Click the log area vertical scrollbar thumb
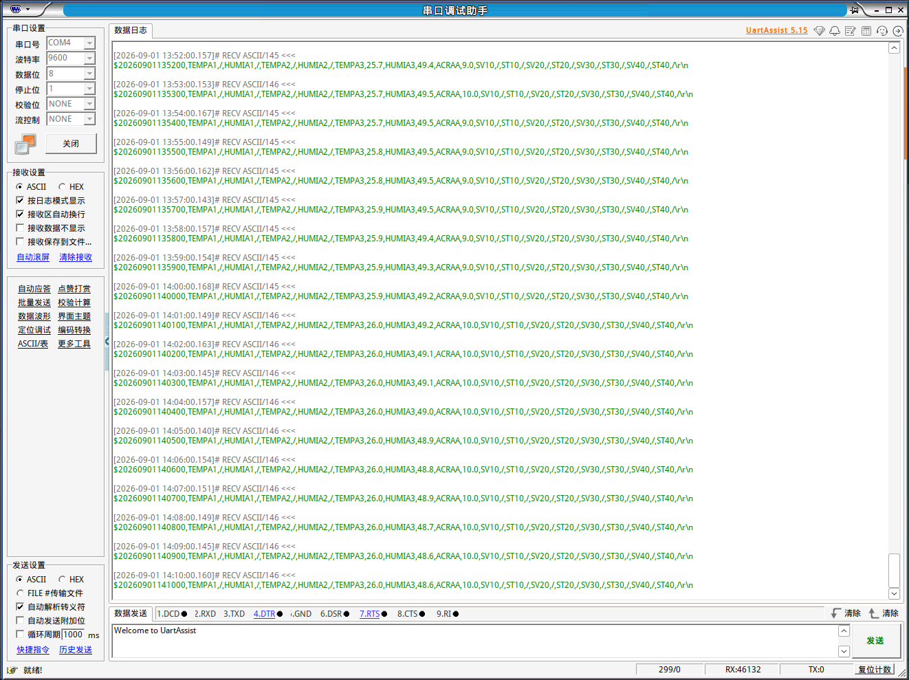 pos(894,569)
